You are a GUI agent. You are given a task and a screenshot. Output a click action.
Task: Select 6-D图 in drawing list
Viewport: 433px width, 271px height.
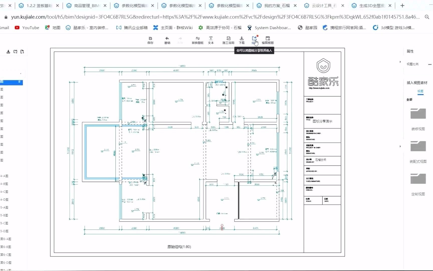point(6,263)
